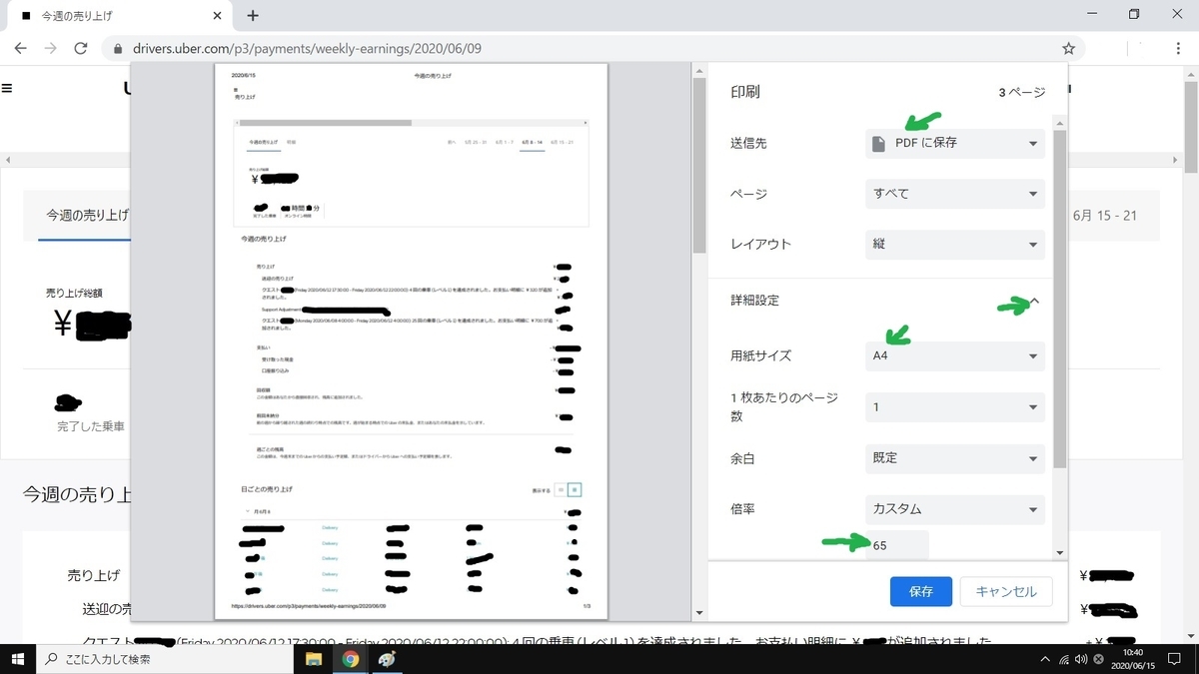1199x674 pixels.
Task: Open the 倍率 dropdown showing カスタム
Action: [955, 509]
